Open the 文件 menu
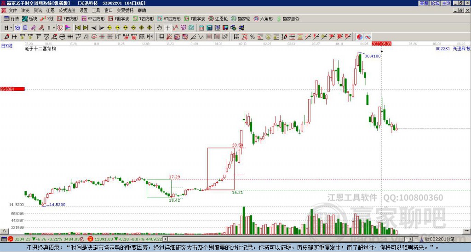 pos(13,11)
